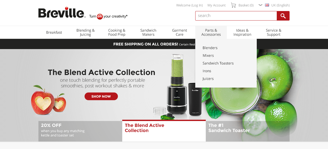This screenshot has width=328, height=149.
Task: Open the UK (English) region dropdown
Action: [280, 5]
